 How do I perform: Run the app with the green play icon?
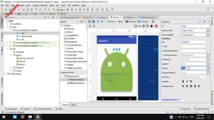tap(68, 9)
